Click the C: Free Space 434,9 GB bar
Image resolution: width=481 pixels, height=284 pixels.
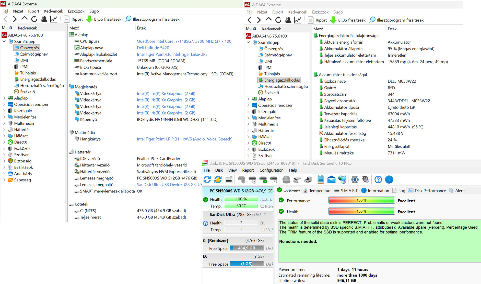point(247,248)
